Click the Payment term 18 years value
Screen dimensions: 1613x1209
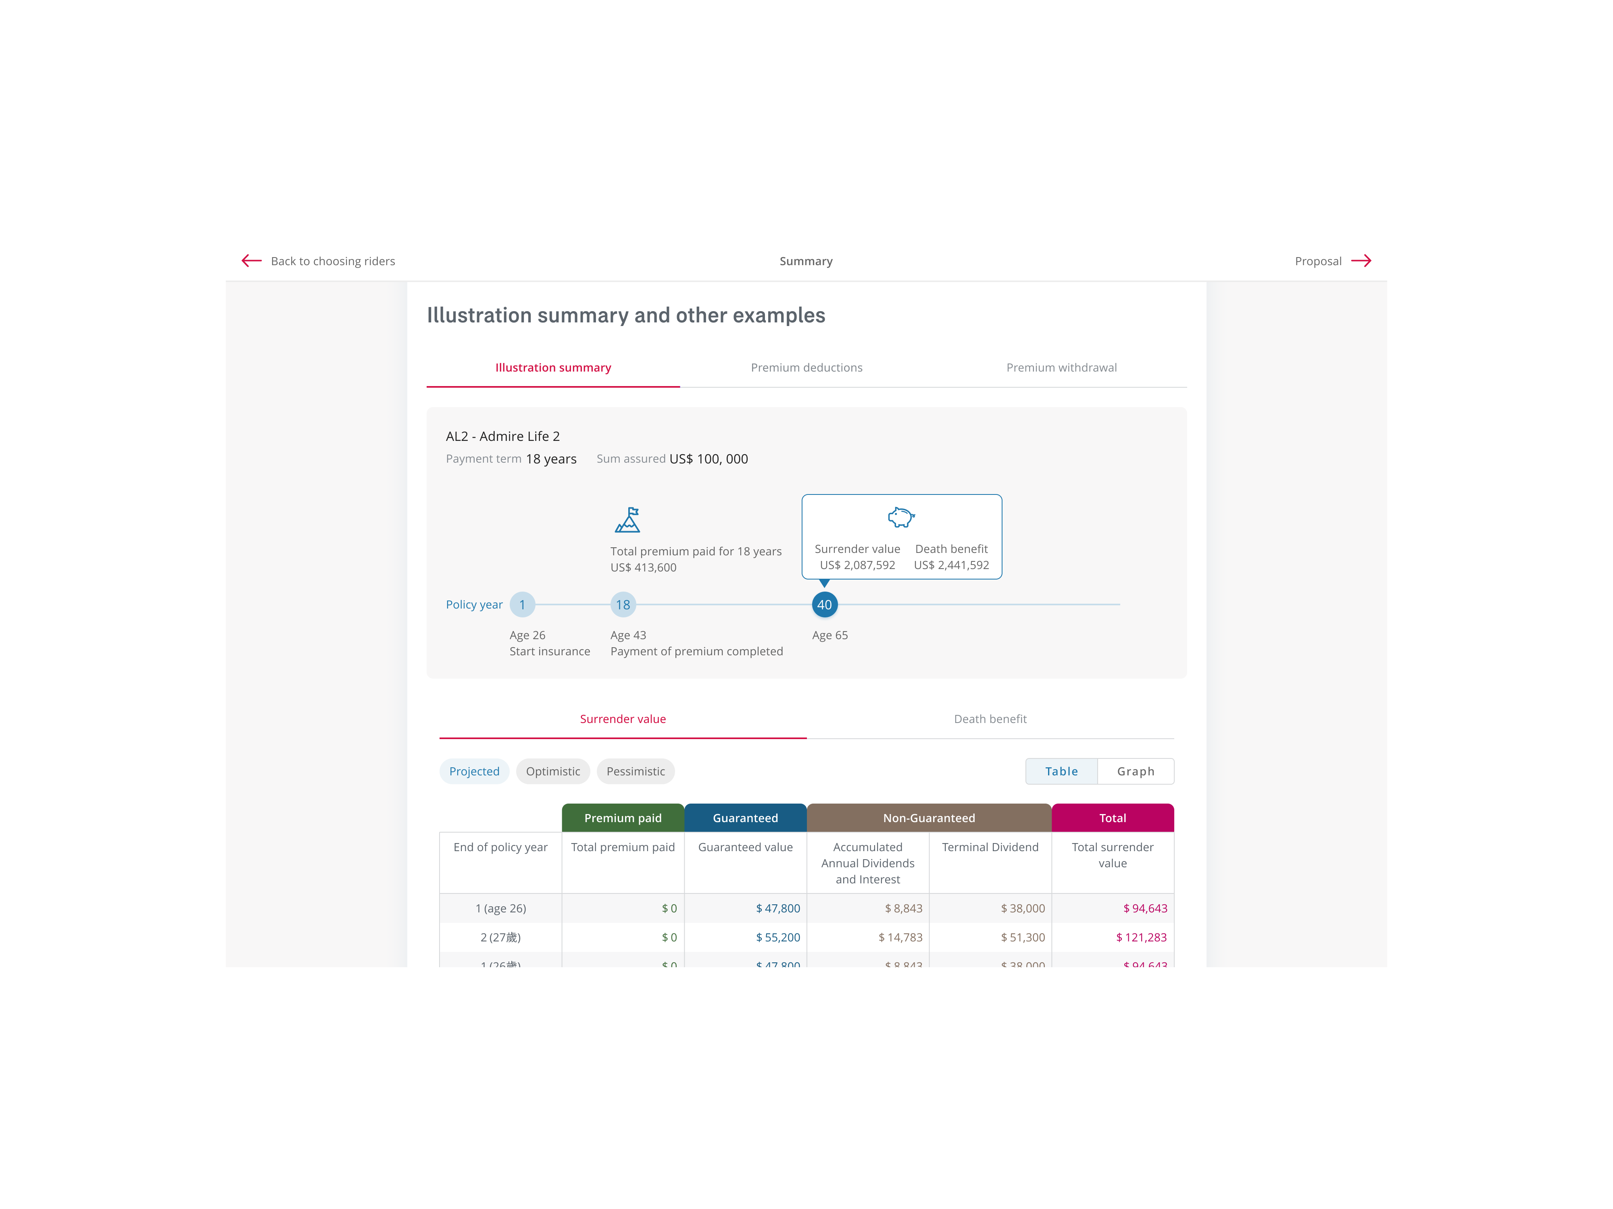click(551, 458)
